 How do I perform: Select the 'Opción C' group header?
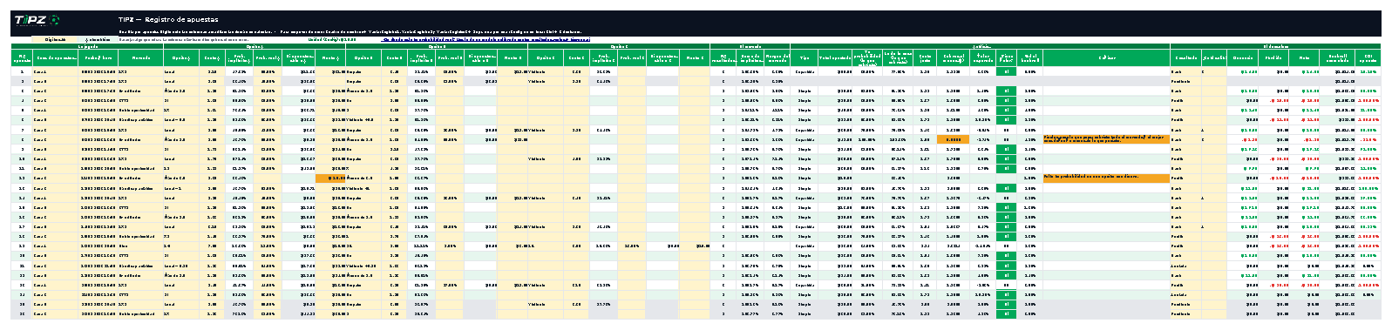(619, 46)
